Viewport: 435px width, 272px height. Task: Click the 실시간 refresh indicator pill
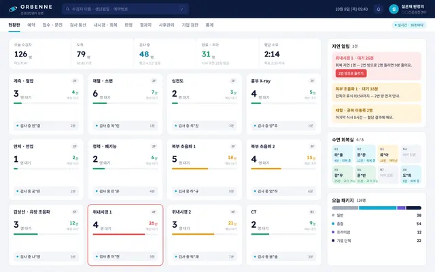click(x=409, y=25)
